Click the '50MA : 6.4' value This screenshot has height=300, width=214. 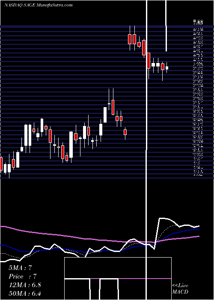[25, 294]
